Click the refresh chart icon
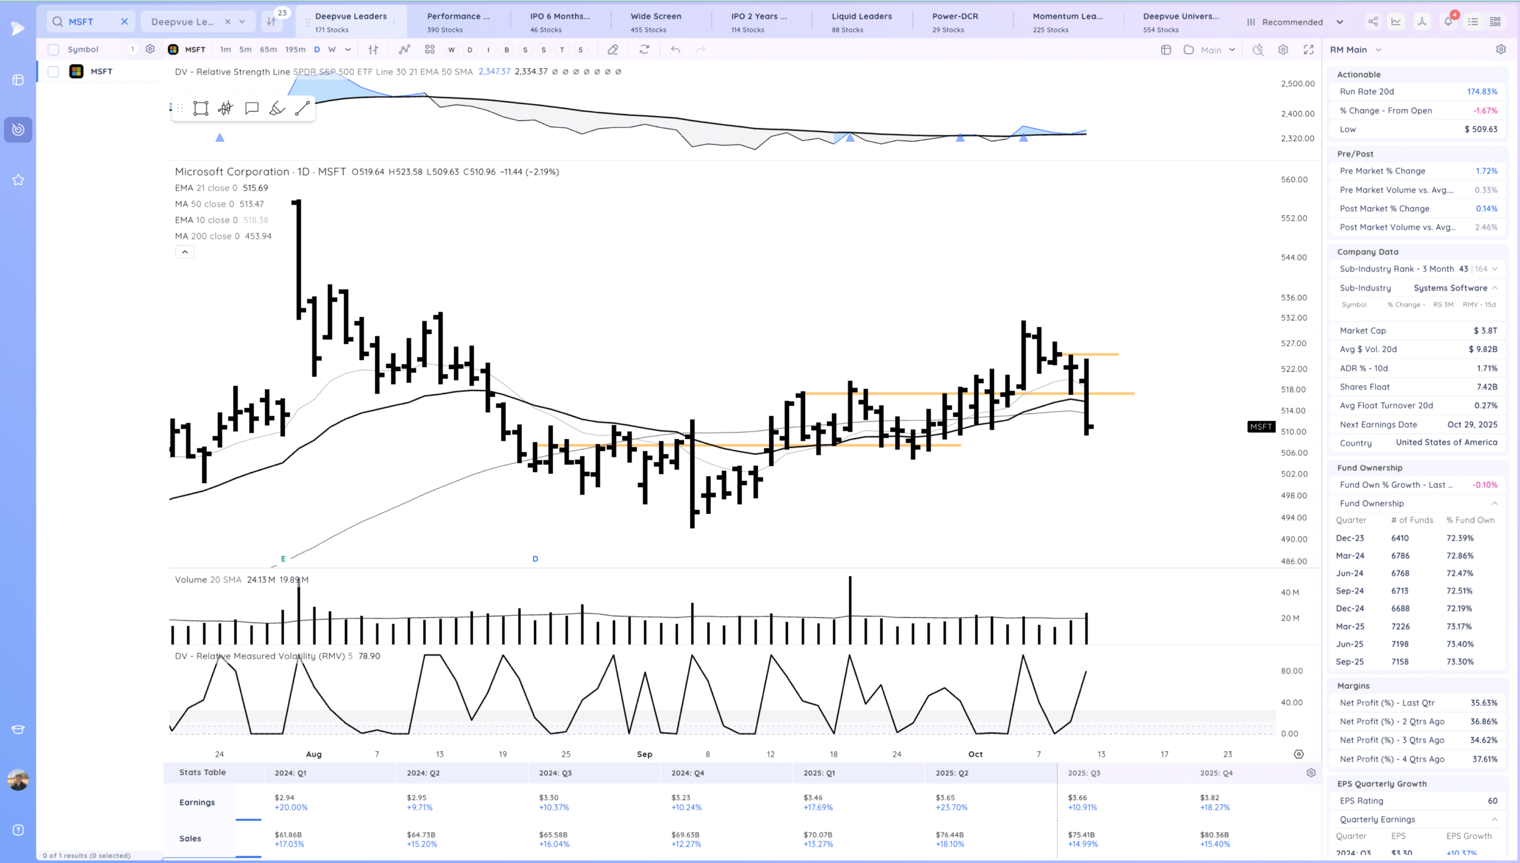The width and height of the screenshot is (1520, 863). [644, 50]
